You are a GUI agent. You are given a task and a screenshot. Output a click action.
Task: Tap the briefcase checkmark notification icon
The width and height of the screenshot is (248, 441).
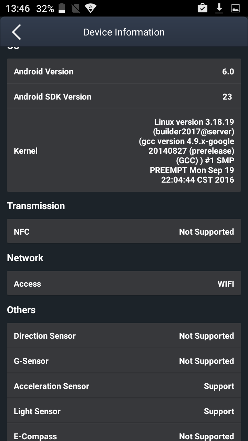203,8
